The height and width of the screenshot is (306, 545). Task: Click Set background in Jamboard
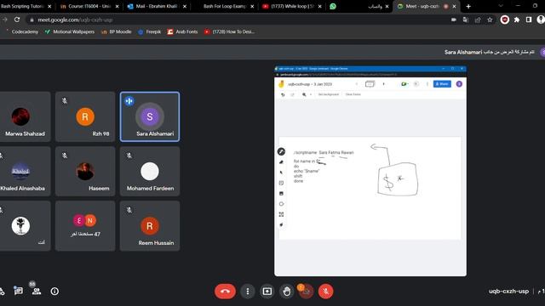[x=329, y=94]
